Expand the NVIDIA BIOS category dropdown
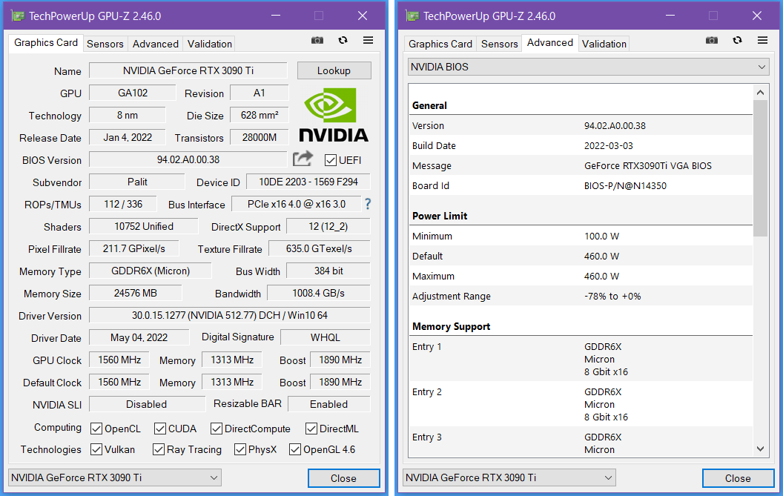 click(588, 67)
